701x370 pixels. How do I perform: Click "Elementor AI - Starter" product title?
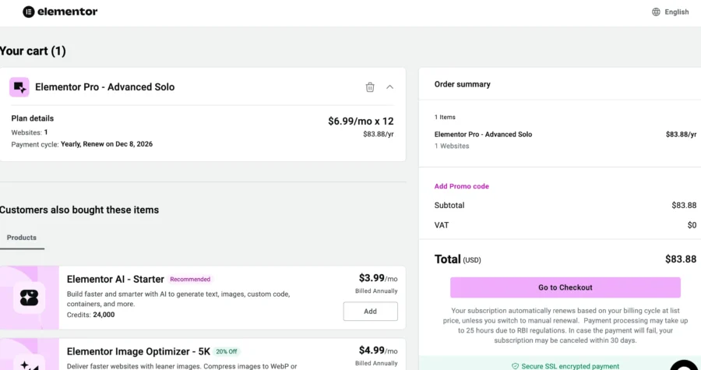(x=115, y=280)
